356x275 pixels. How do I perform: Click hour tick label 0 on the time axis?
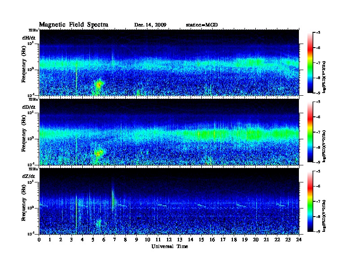tap(39, 240)
